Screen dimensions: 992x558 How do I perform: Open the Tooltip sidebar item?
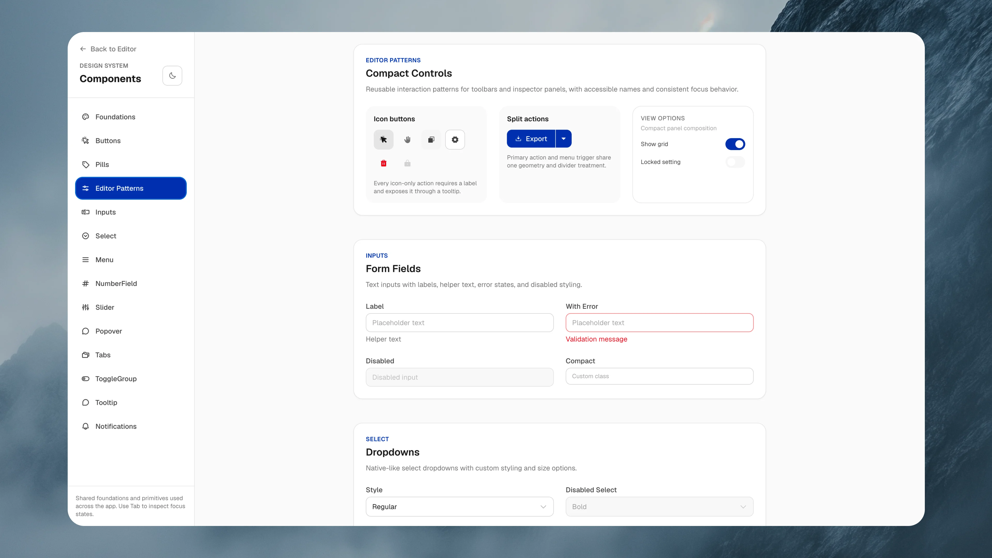pos(131,402)
